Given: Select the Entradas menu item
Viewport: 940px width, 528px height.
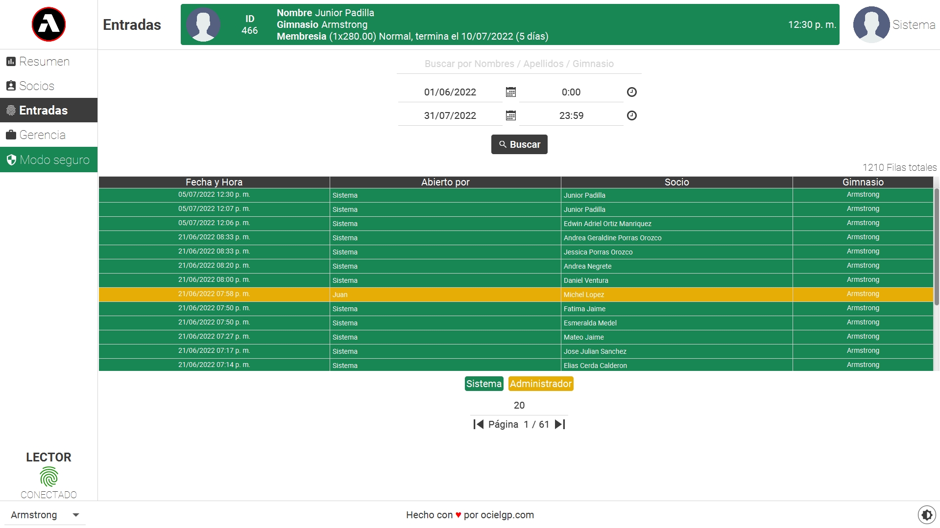Looking at the screenshot, I should tap(48, 110).
